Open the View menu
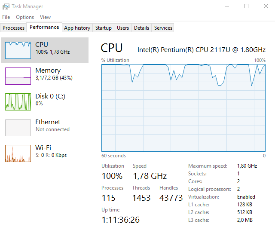The height and width of the screenshot is (233, 275). pos(45,17)
